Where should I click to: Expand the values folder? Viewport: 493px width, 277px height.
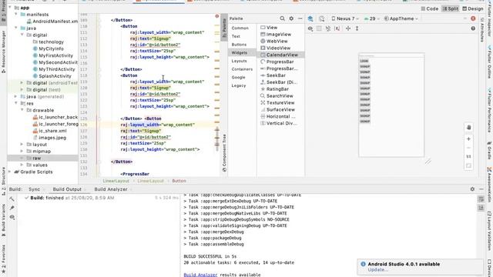pyautogui.click(x=22, y=165)
